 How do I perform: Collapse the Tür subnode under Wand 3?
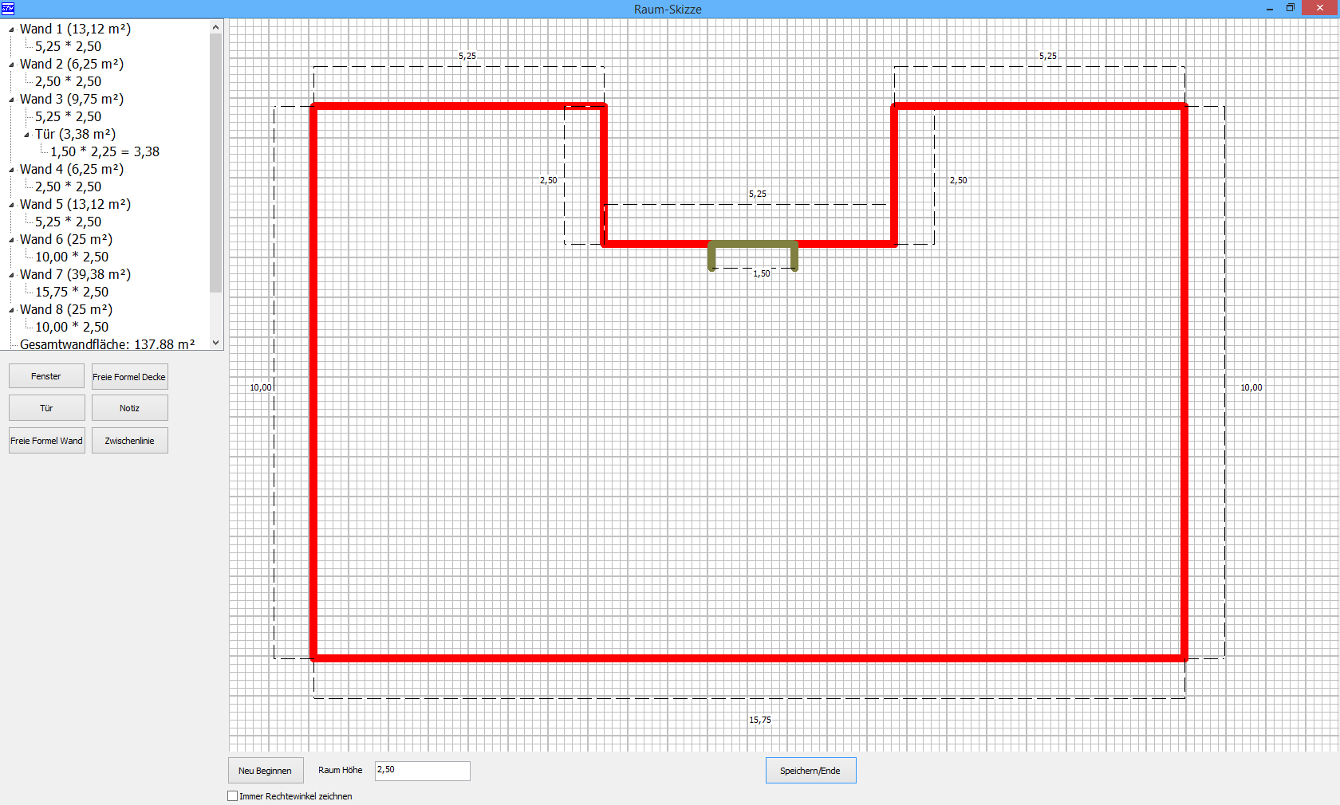coord(27,135)
